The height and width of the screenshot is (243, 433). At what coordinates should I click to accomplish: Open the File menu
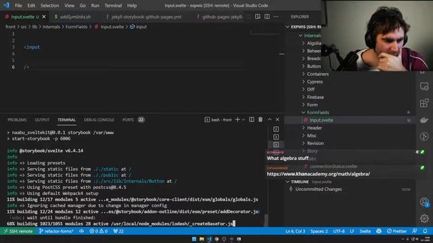pos(18,5)
